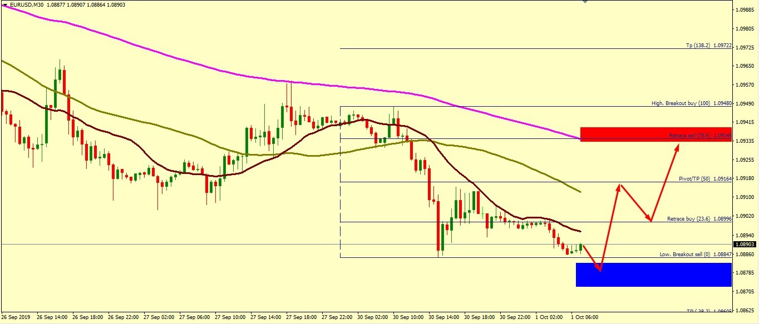
Task: Click the 1.09490 price scale value
Action: (745, 103)
